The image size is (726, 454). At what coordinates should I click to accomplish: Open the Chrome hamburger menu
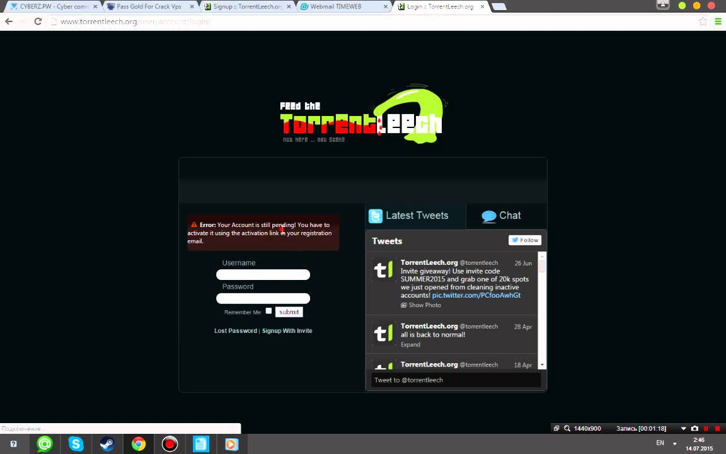click(x=718, y=21)
